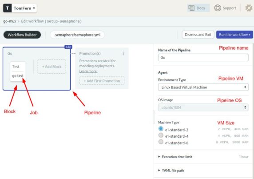Open the .semaphore/semaphore.yml tab

(x=77, y=35)
